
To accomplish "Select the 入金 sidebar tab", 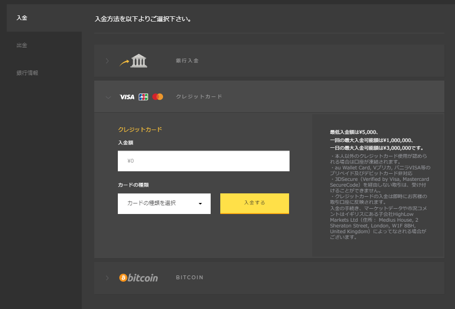I will click(23, 18).
